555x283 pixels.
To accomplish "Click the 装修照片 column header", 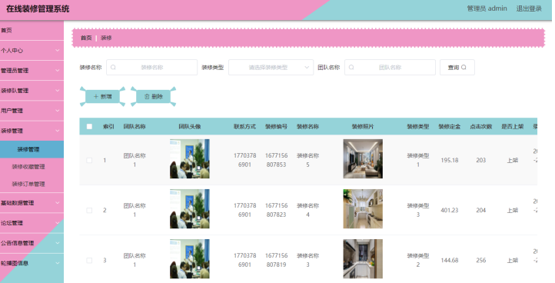I will 363,126.
